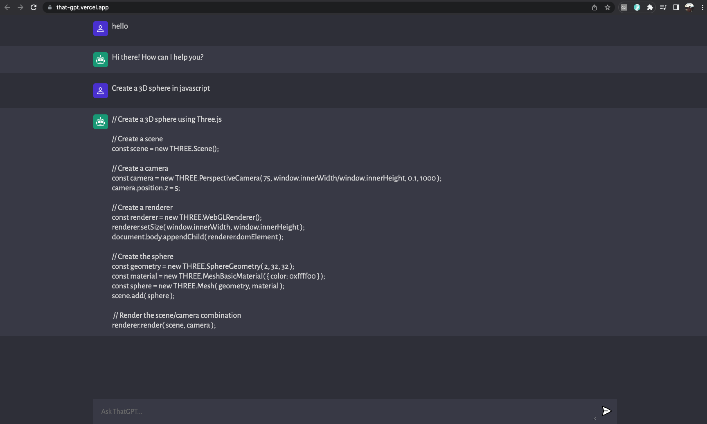Toggle the browser side panel

(676, 7)
